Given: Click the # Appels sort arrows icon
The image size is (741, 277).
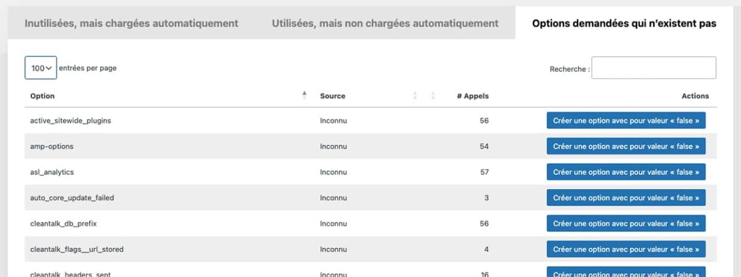Looking at the screenshot, I should 433,96.
